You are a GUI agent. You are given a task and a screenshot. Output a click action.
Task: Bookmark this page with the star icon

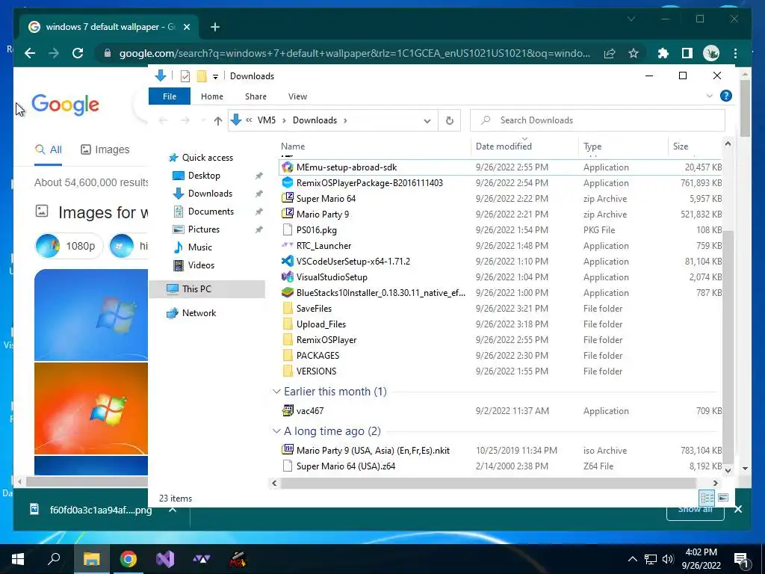pyautogui.click(x=634, y=53)
